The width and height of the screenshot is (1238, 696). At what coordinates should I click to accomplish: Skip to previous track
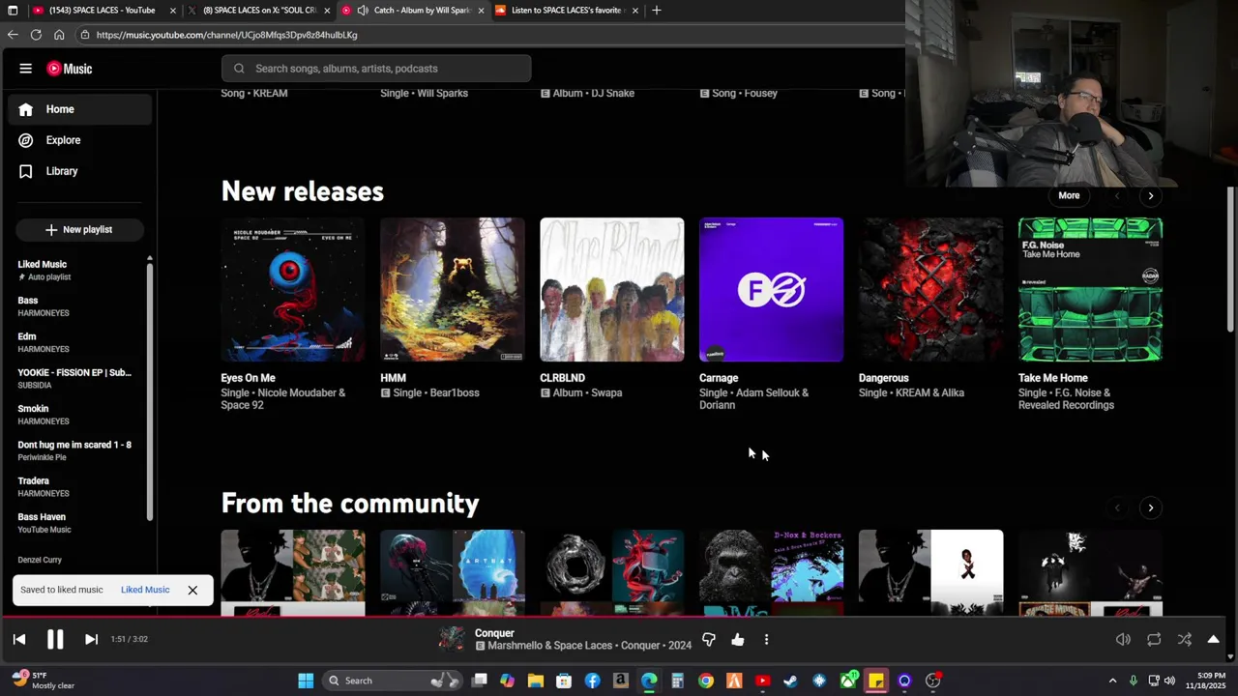pos(19,639)
